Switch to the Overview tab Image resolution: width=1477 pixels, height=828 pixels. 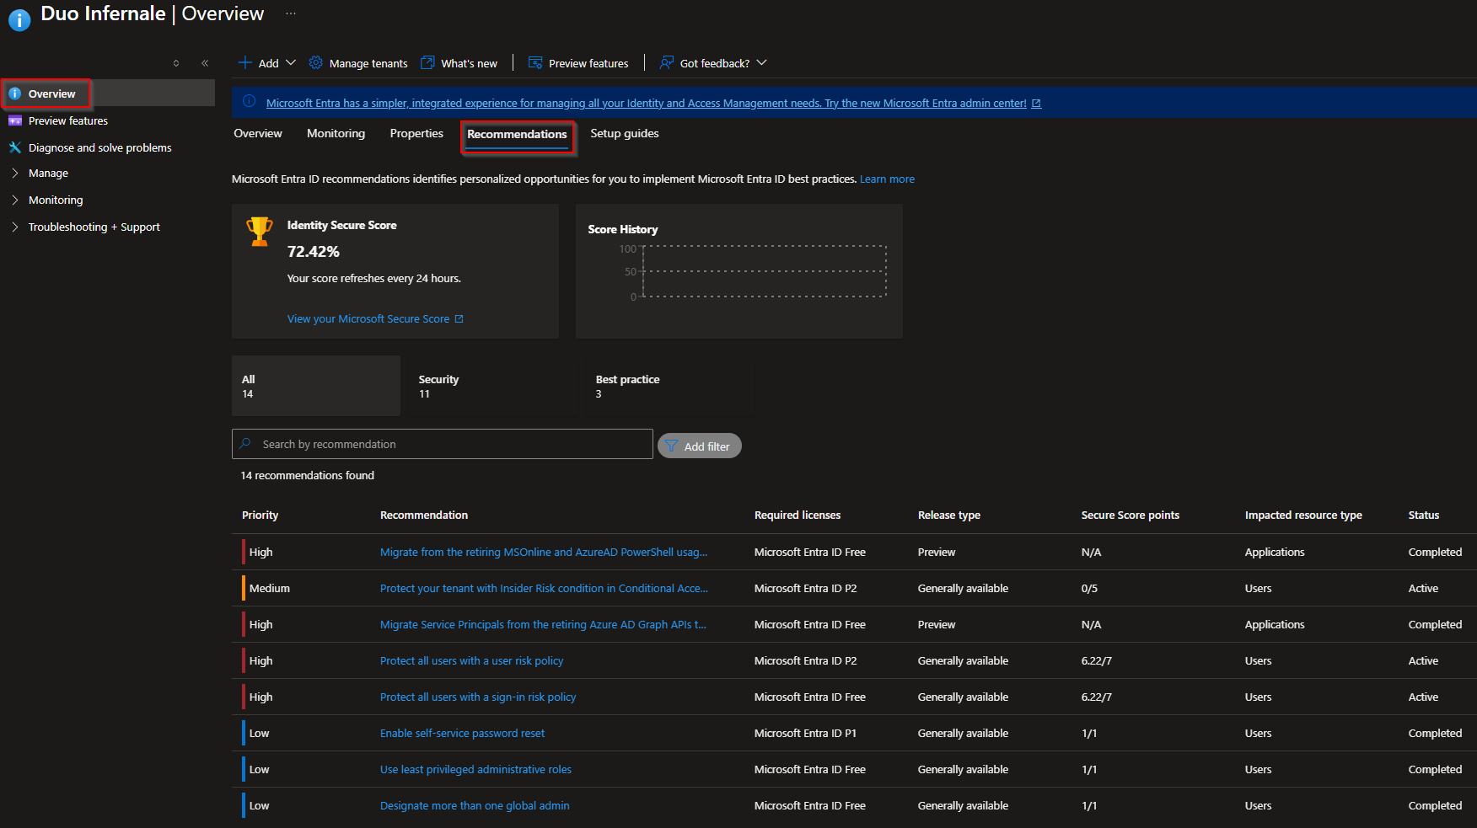pyautogui.click(x=258, y=133)
